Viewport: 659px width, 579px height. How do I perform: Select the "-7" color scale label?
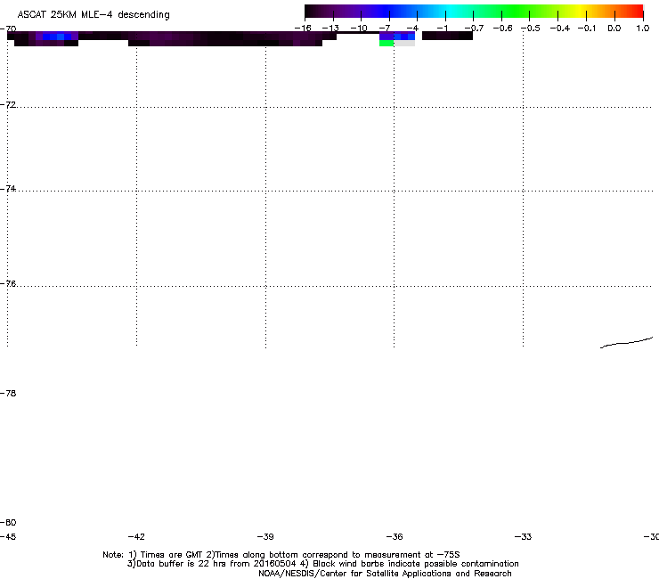click(x=385, y=29)
